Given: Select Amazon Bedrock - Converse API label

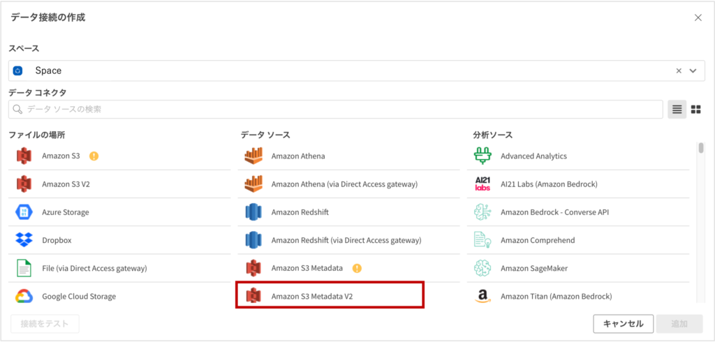Looking at the screenshot, I should click(555, 212).
